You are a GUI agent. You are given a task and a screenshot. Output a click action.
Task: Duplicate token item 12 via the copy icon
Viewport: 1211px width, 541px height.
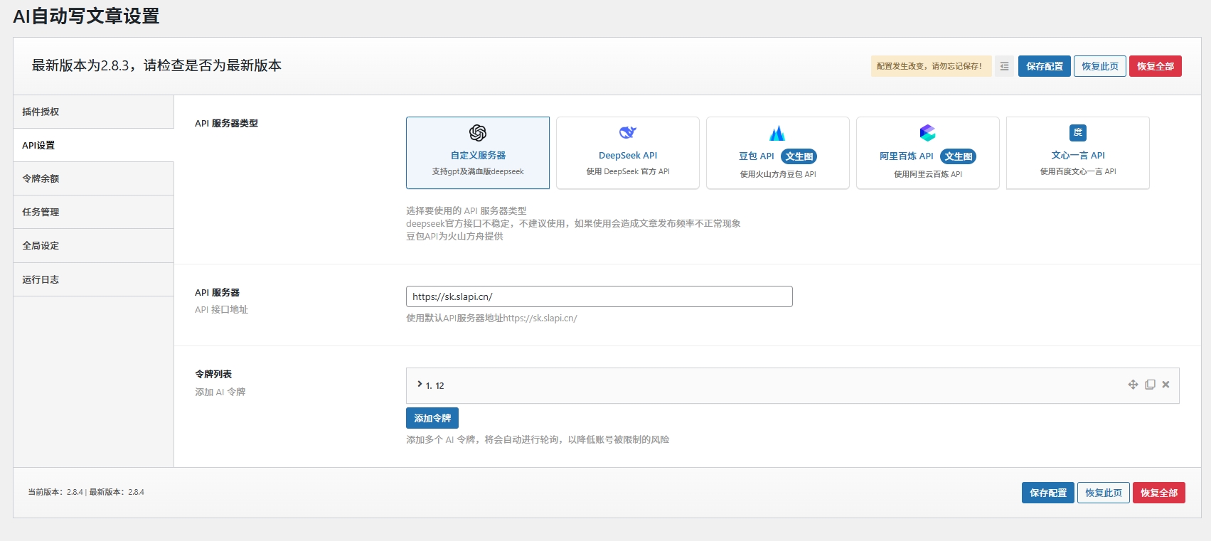tap(1150, 385)
